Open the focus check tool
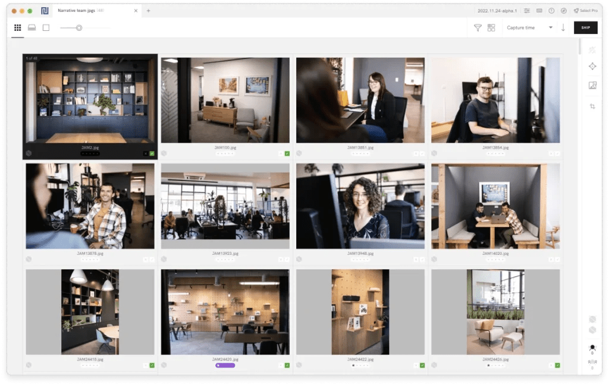609x385 pixels. (592, 66)
